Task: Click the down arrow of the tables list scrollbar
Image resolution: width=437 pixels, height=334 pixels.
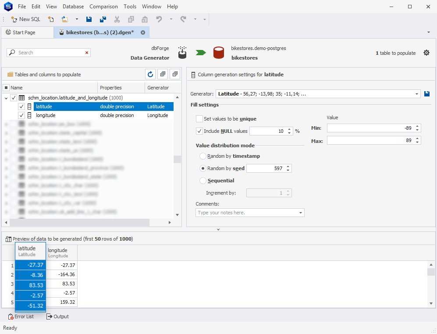Action: (x=177, y=215)
